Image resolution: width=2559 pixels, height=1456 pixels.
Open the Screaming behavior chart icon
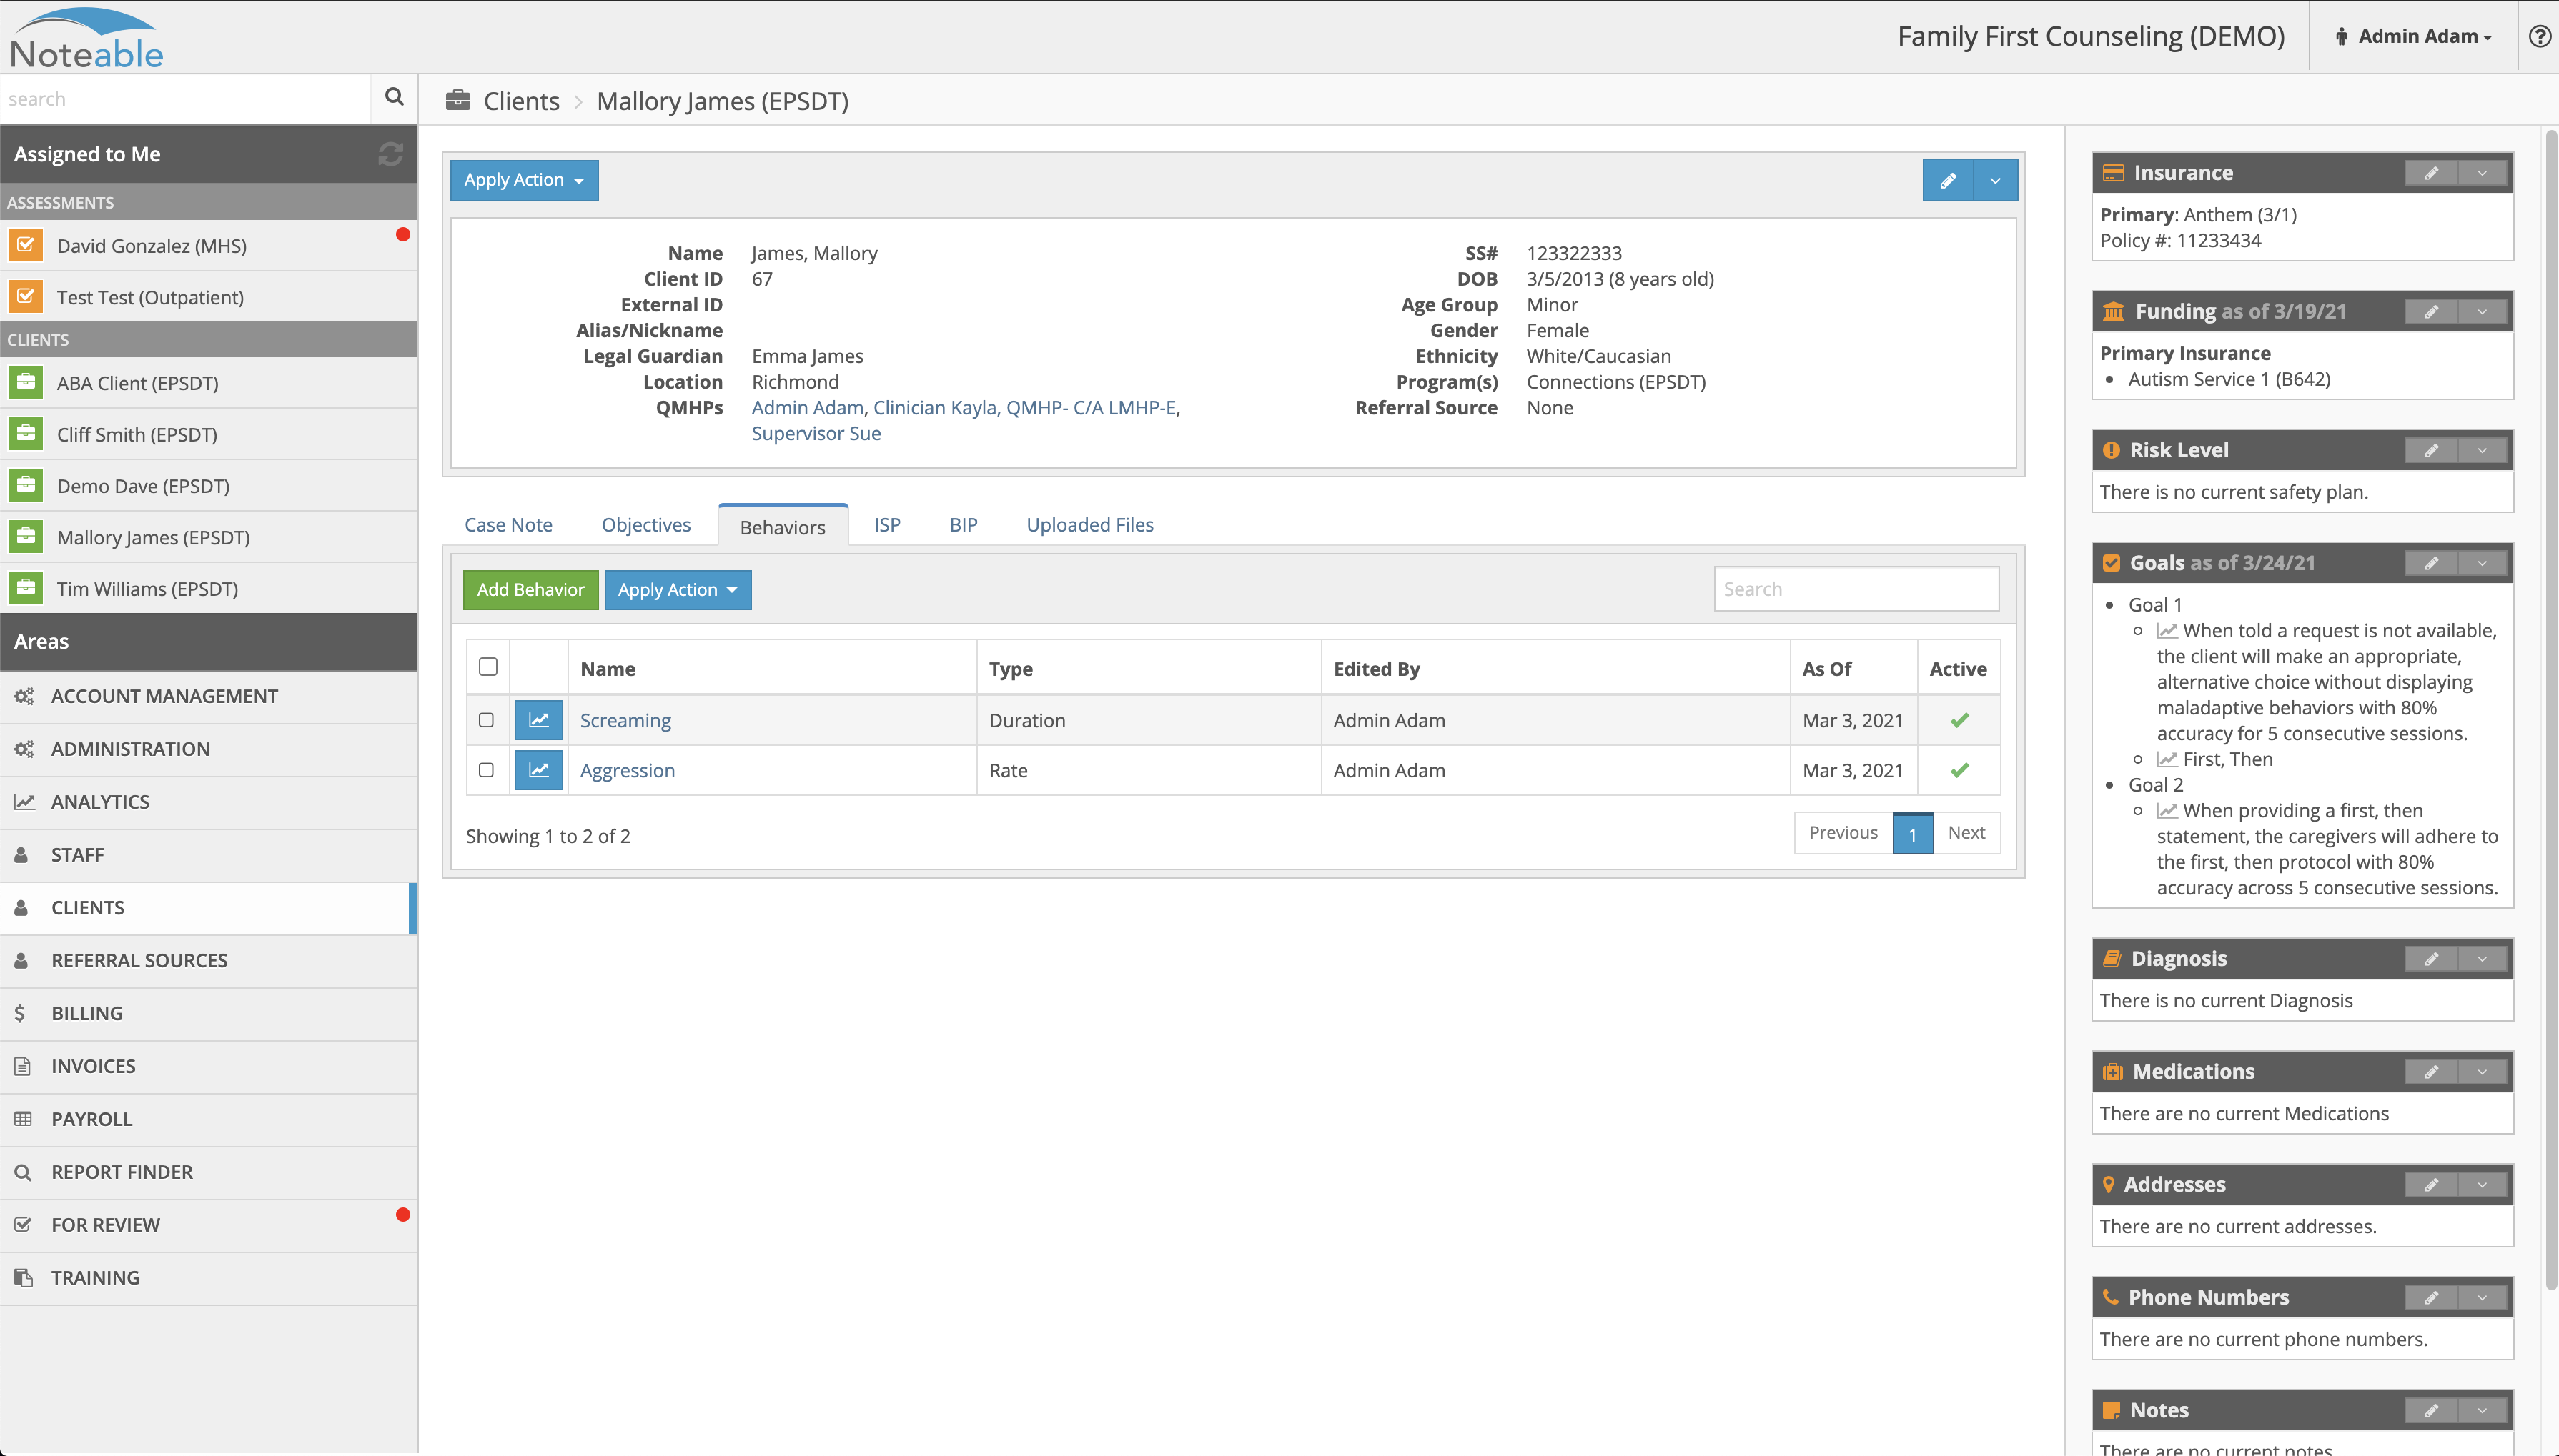click(538, 720)
